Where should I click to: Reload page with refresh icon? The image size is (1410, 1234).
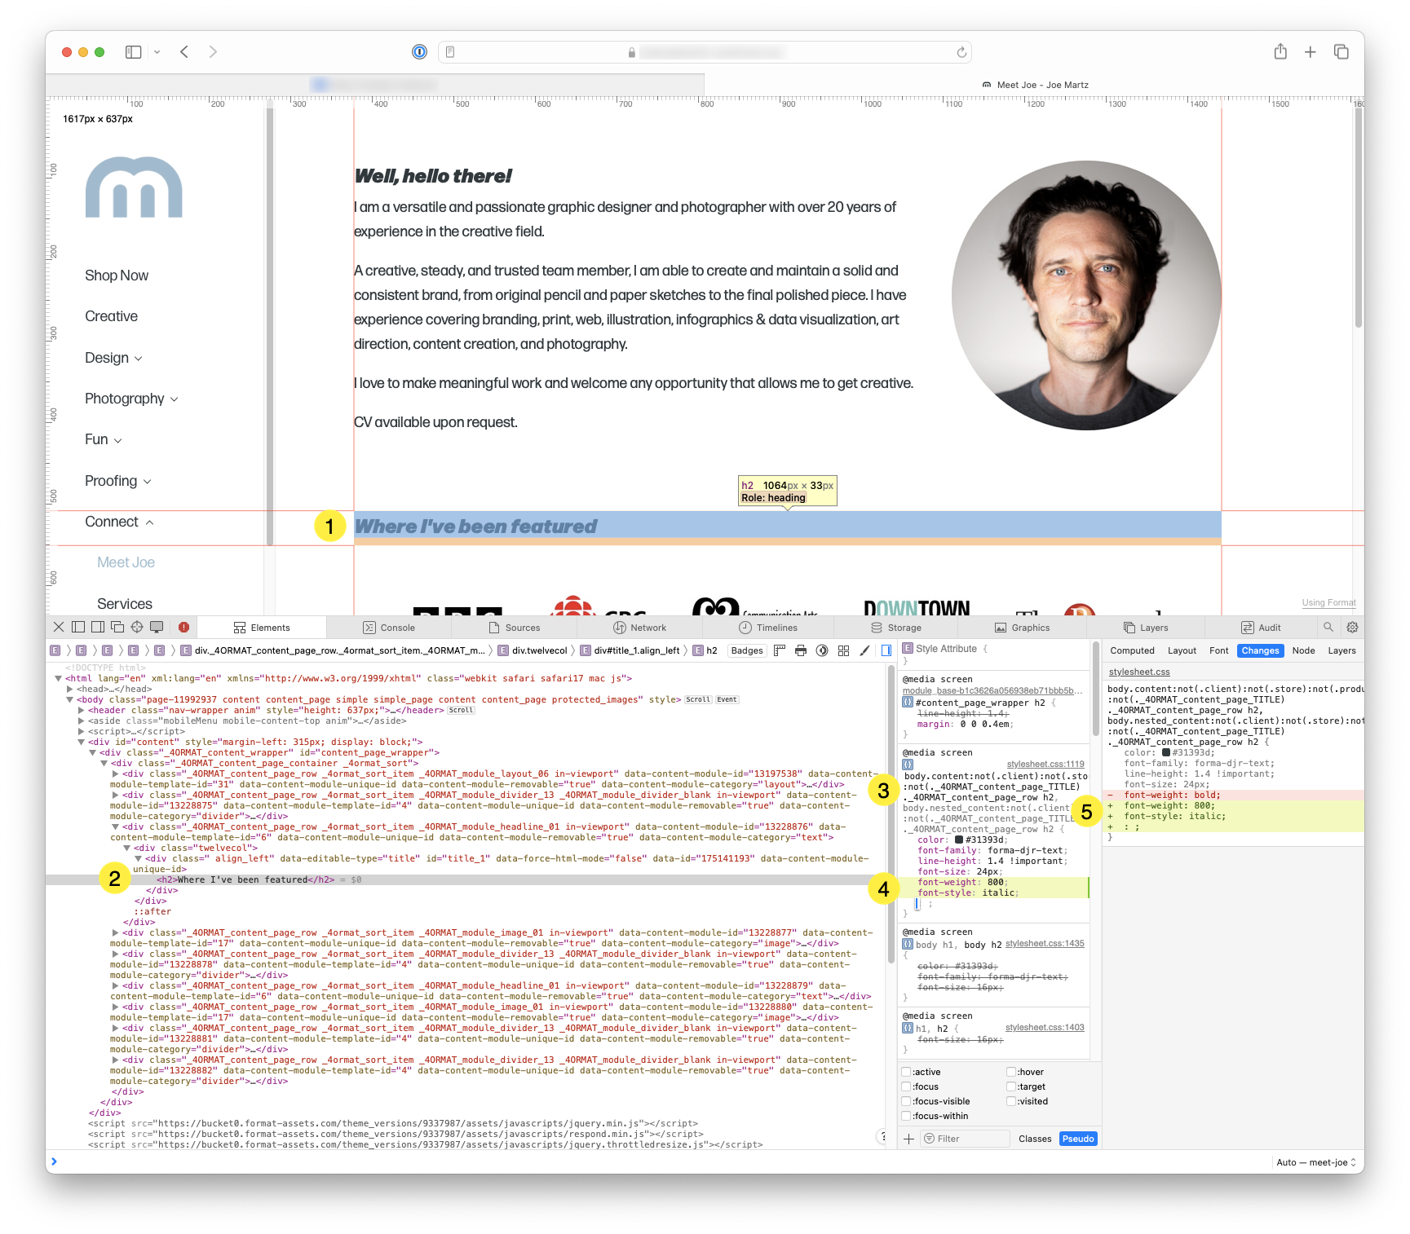[x=961, y=52]
